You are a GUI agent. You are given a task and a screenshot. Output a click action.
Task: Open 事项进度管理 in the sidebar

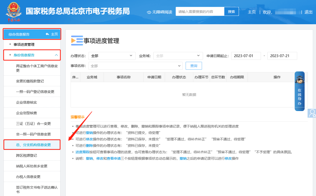pyautogui.click(x=24, y=45)
